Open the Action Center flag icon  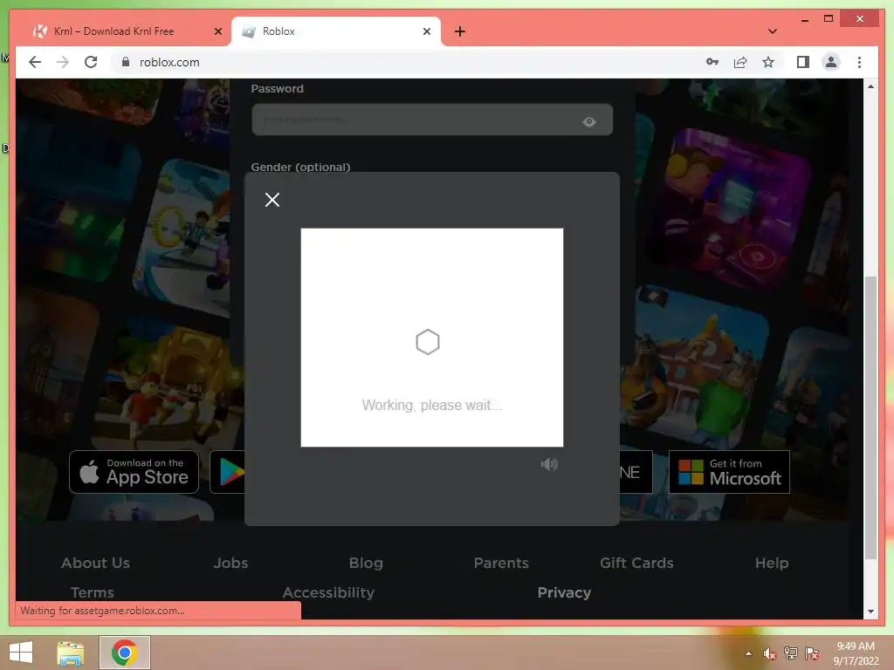click(812, 653)
